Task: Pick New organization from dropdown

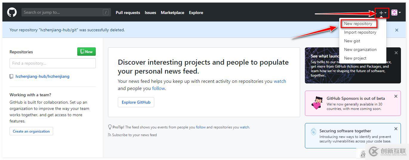Action: [360, 49]
